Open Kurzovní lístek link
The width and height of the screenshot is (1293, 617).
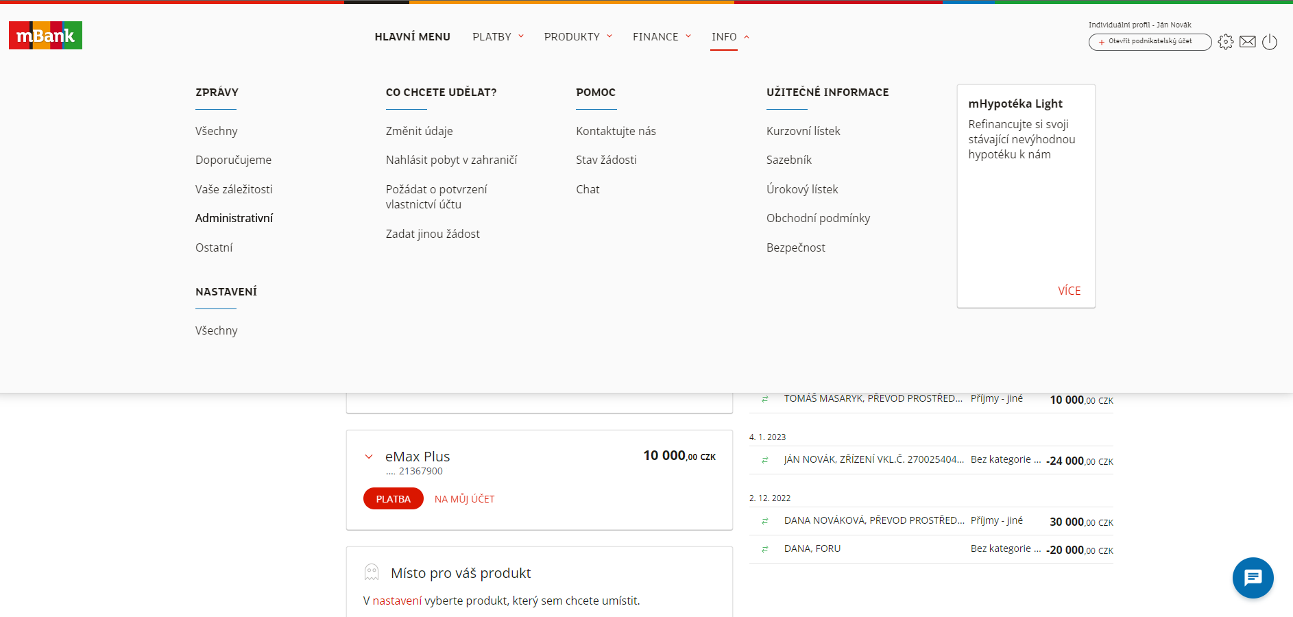pyautogui.click(x=803, y=131)
